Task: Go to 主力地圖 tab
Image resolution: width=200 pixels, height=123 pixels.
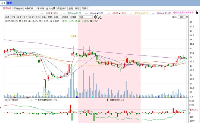Action: pyautogui.click(x=51, y=9)
